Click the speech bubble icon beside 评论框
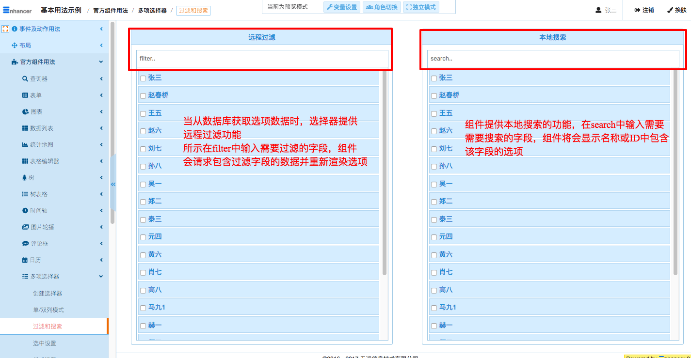This screenshot has height=358, width=691. pos(25,244)
